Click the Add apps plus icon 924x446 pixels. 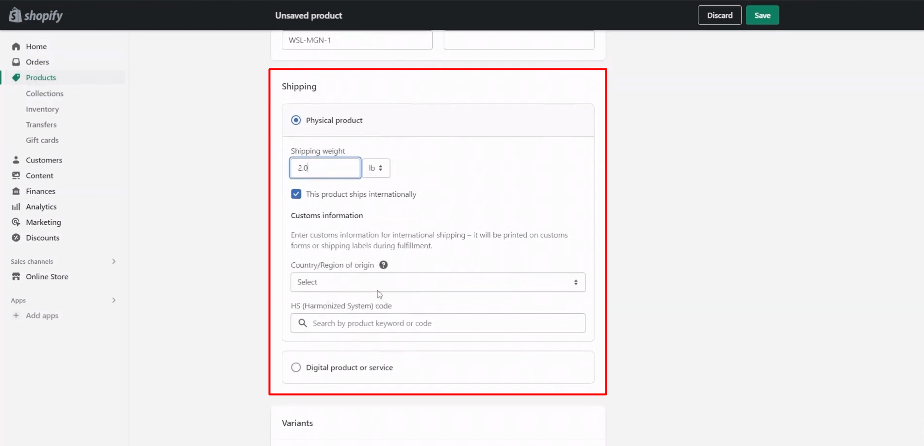point(16,315)
